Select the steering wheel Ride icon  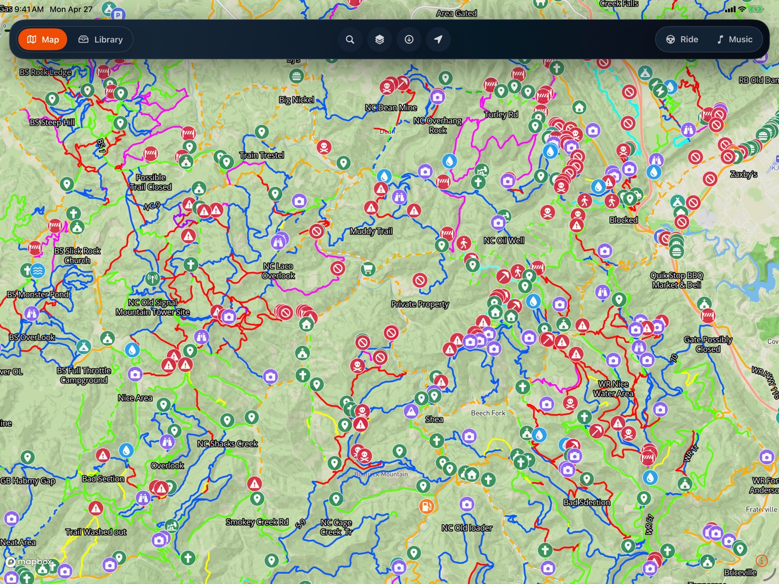click(x=670, y=39)
